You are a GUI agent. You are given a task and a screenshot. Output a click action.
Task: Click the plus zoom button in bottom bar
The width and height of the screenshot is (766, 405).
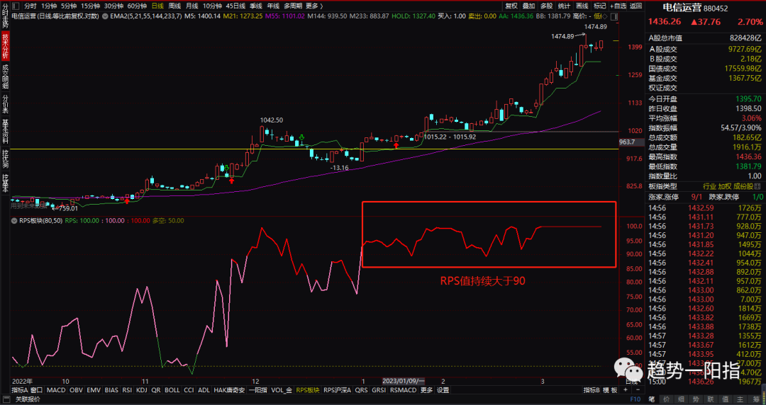click(626, 390)
